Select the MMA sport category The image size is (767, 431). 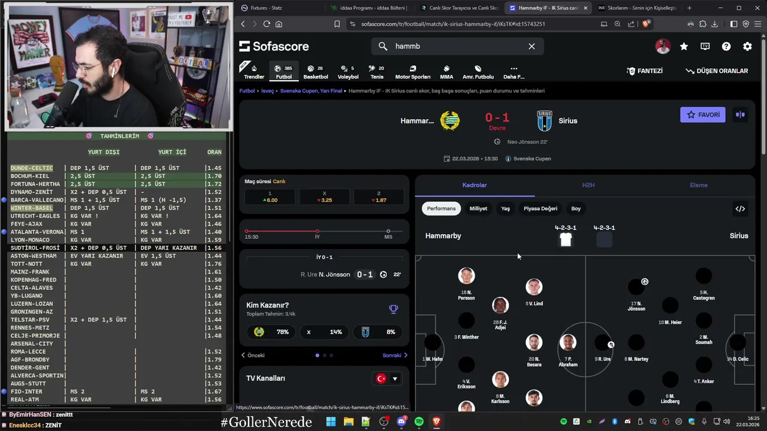446,72
